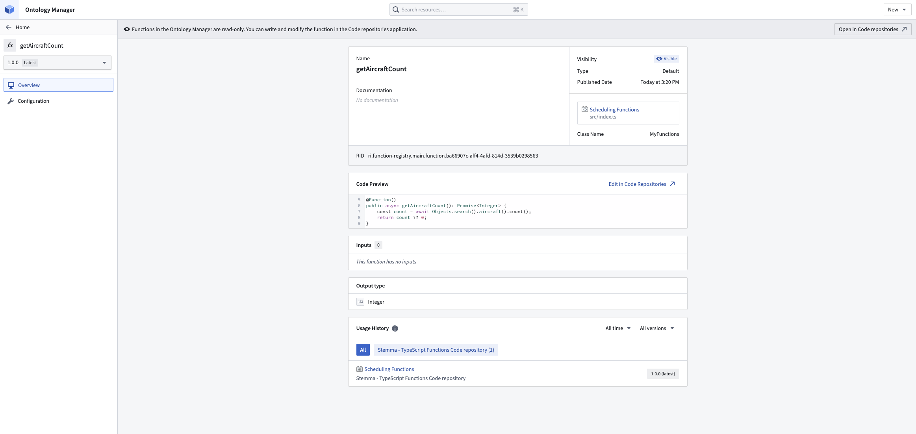
Task: Click This function has no inputs text
Action: (x=386, y=262)
